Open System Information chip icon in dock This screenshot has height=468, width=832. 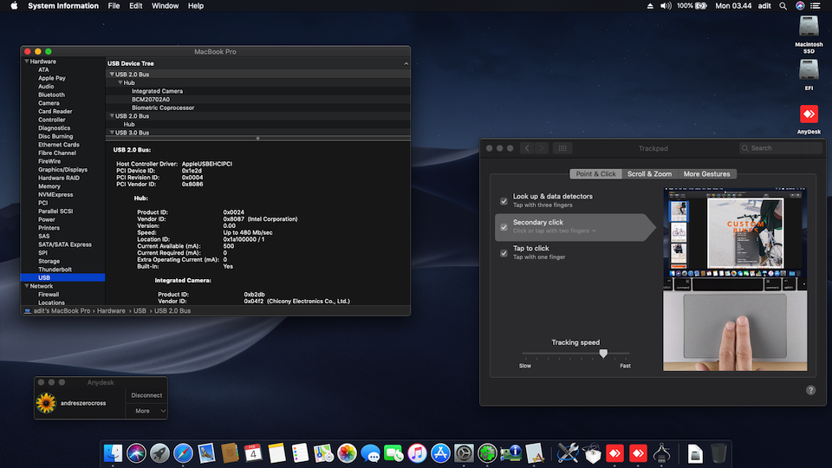pyautogui.click(x=510, y=453)
